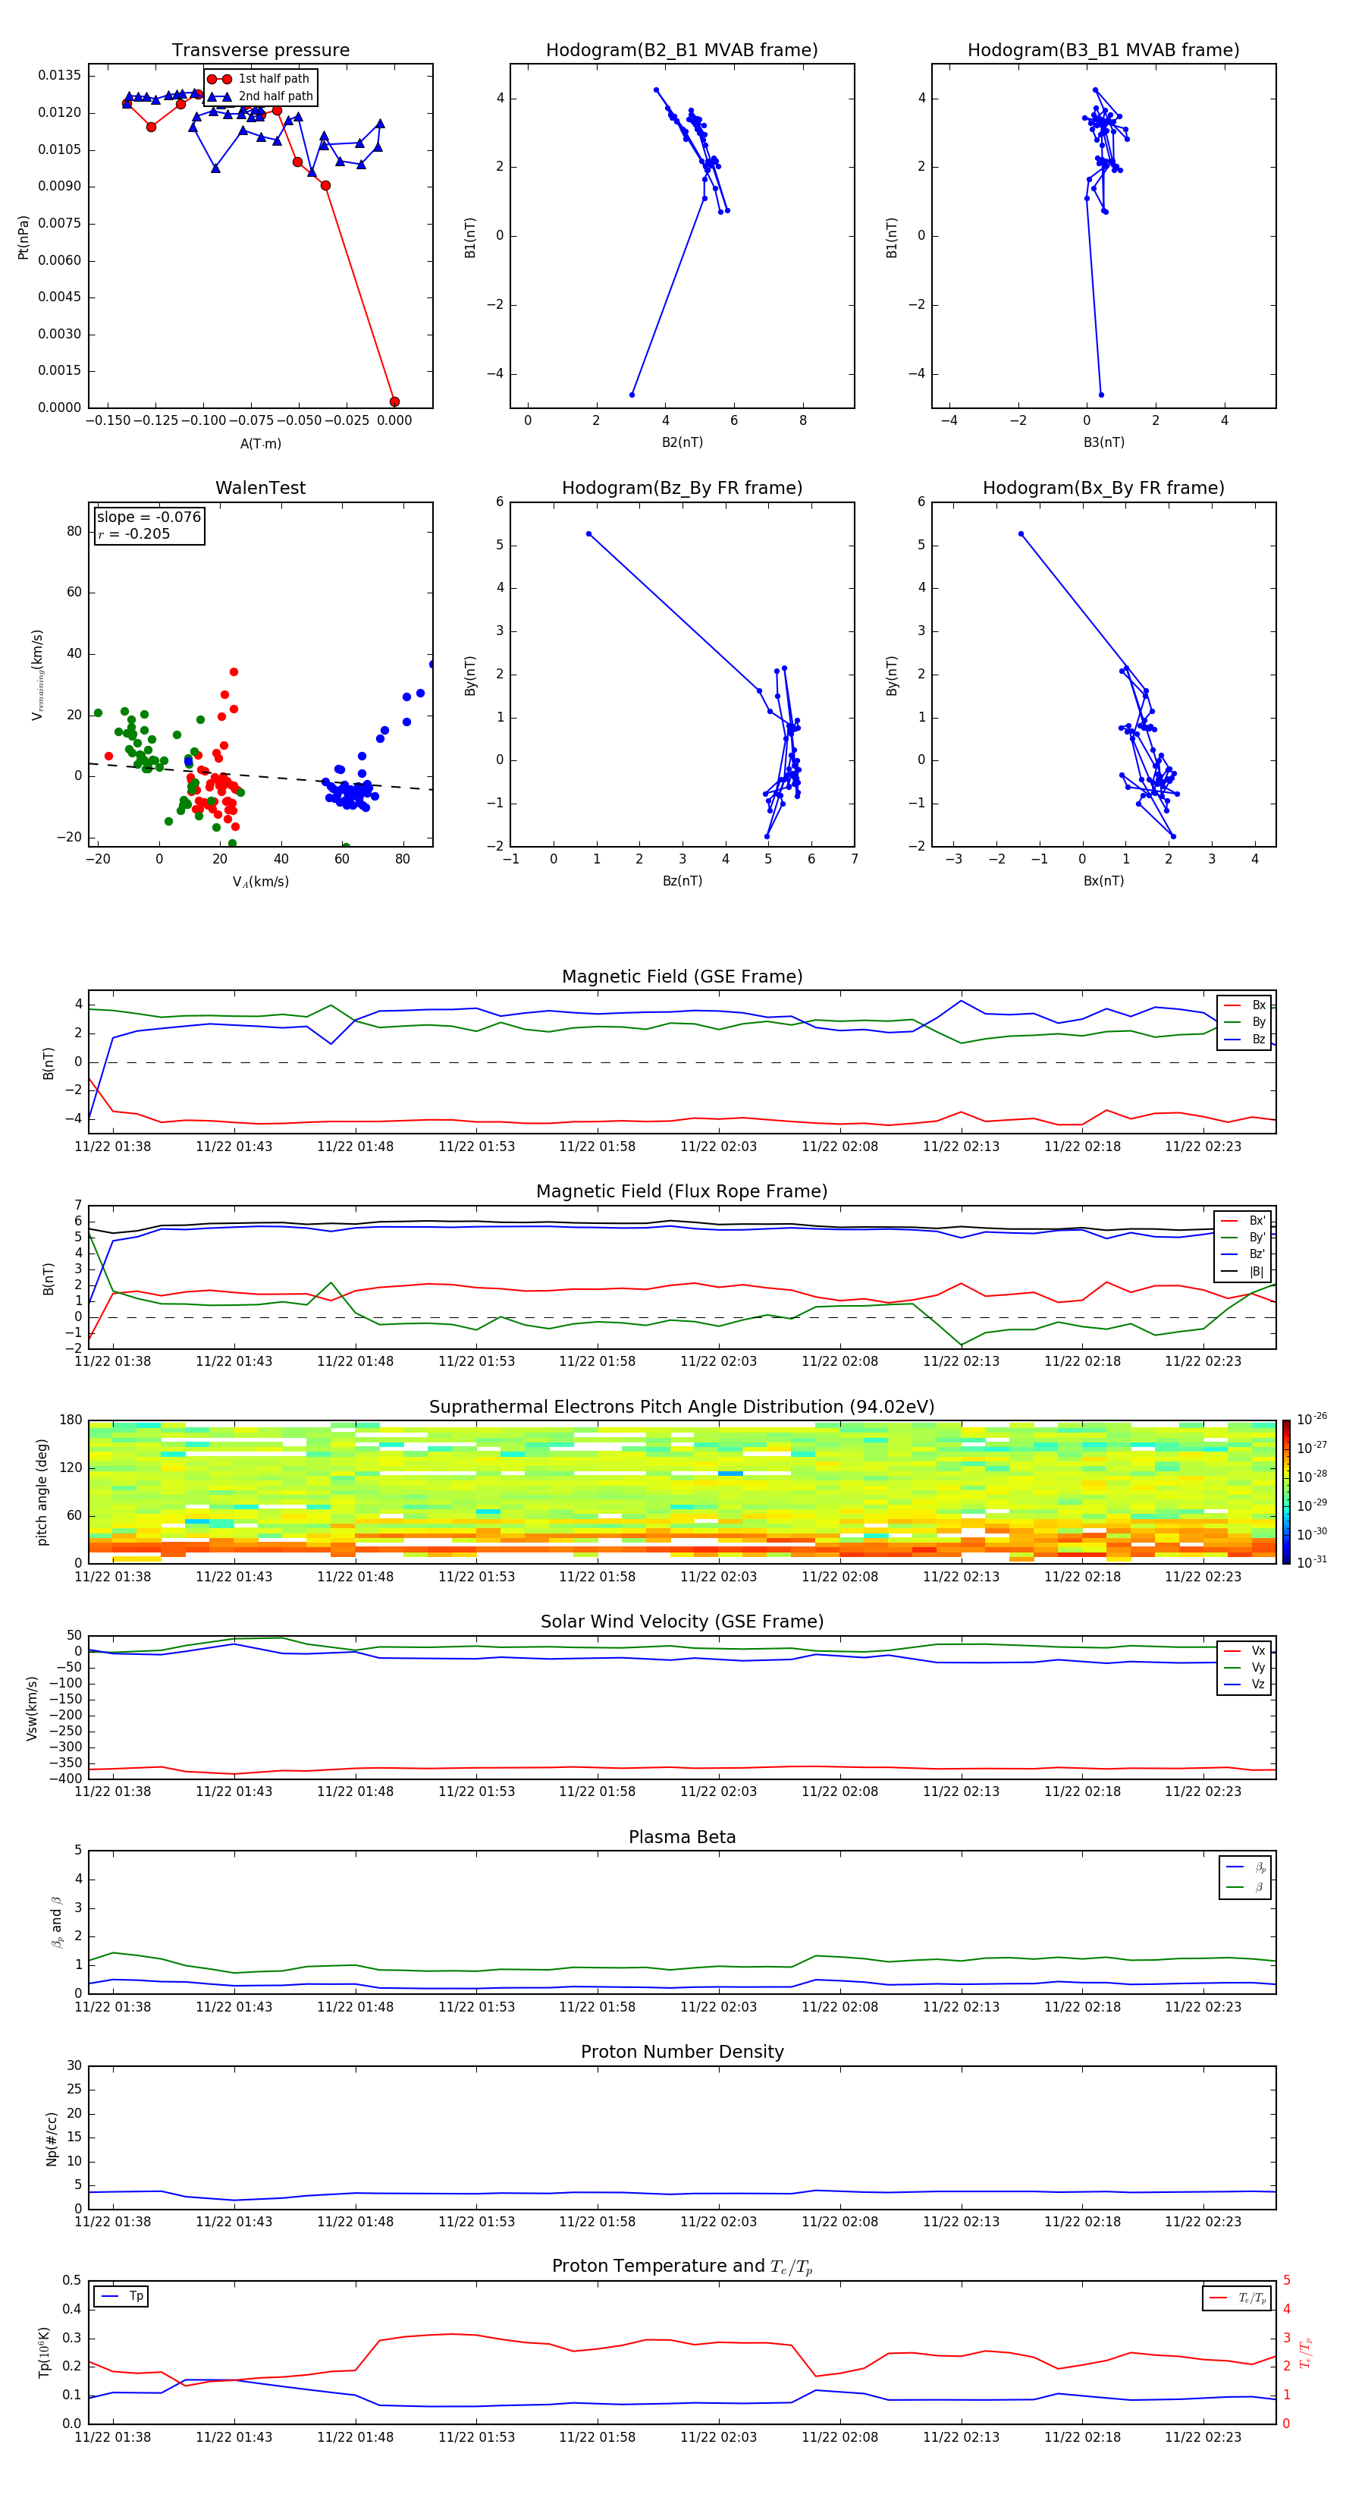Select the '2nd half path' legend entry
1365x2504 pixels.
tap(260, 96)
